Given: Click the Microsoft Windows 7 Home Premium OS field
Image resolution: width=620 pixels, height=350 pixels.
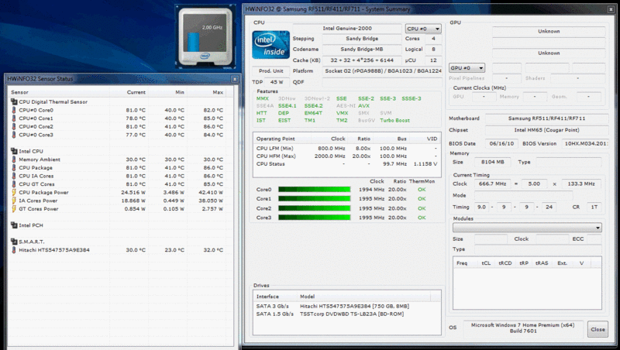Looking at the screenshot, I should point(522,328).
